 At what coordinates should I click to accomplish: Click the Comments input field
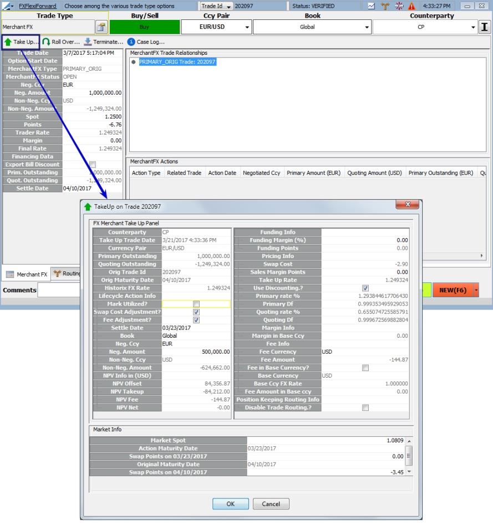(59, 290)
